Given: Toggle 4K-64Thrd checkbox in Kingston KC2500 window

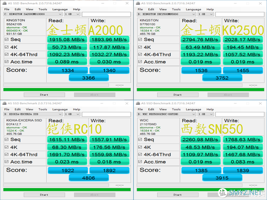Looking at the screenshot, I should pos(140,55).
